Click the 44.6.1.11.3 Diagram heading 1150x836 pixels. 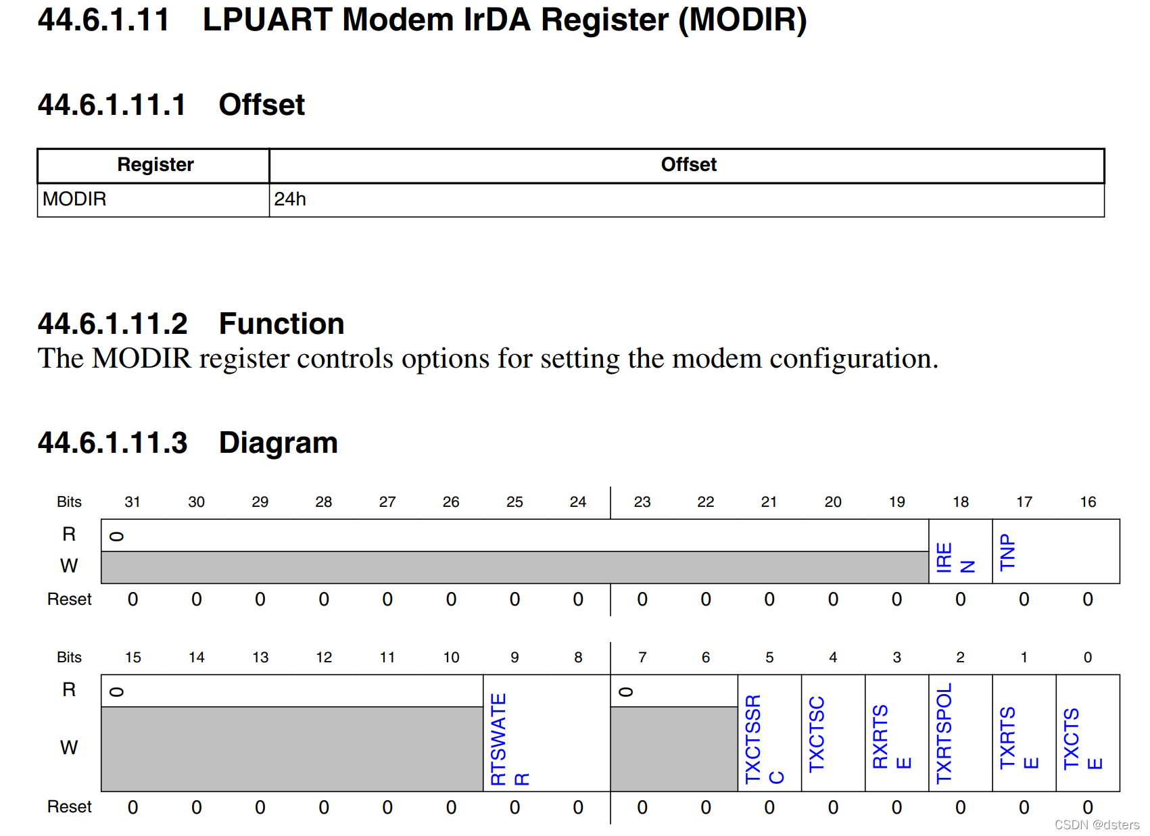187,443
